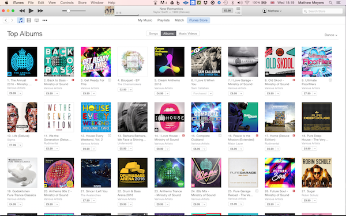Image resolution: width=346 pixels, height=216 pixels.
Task: Switch to My Music tab
Action: point(145,20)
